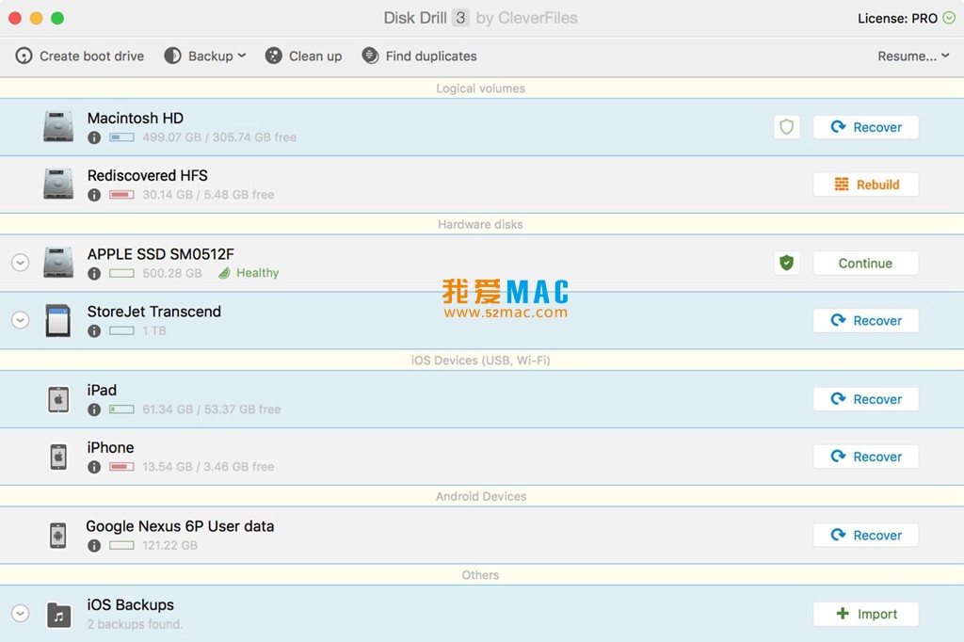The height and width of the screenshot is (642, 964).
Task: Expand the iOS Backups entry
Action: [x=21, y=613]
